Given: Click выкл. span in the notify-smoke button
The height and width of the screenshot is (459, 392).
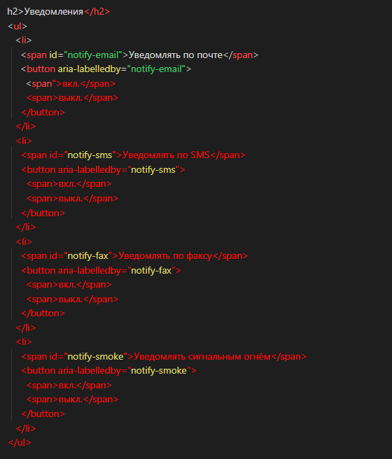Looking at the screenshot, I should pyautogui.click(x=72, y=400).
